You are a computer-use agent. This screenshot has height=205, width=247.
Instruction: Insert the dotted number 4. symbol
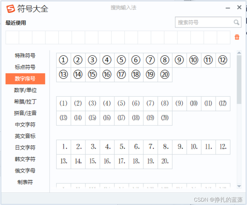click(107, 147)
